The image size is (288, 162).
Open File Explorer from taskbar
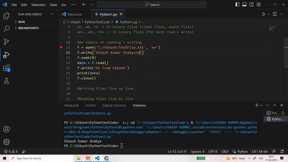pyautogui.click(x=79, y=158)
